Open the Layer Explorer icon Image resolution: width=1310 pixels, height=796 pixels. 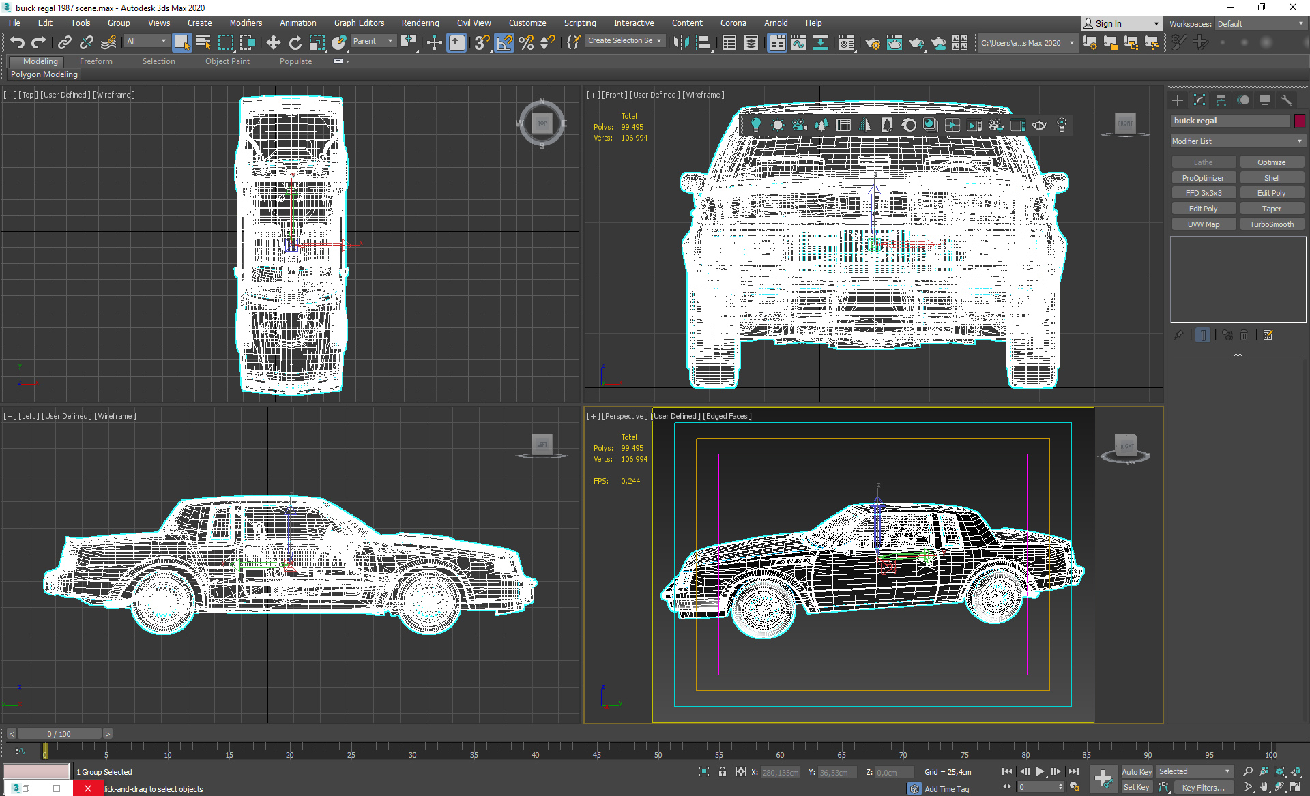751,43
